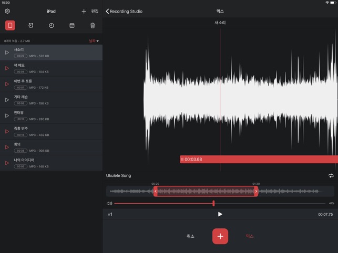
Task: Click the red playhead line in waveform
Action: [x=220, y=99]
